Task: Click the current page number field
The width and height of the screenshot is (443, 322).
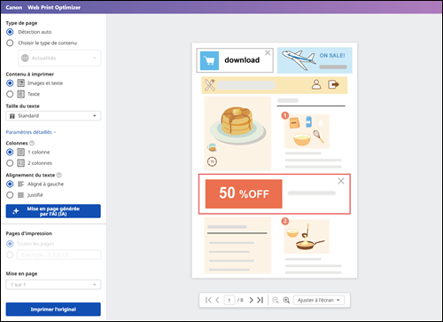Action: [x=229, y=300]
